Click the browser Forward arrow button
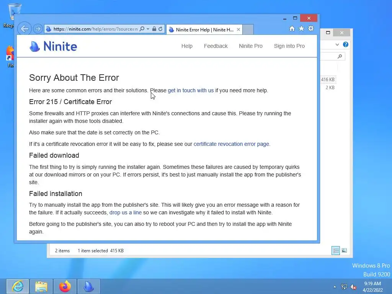 pyautogui.click(x=38, y=29)
